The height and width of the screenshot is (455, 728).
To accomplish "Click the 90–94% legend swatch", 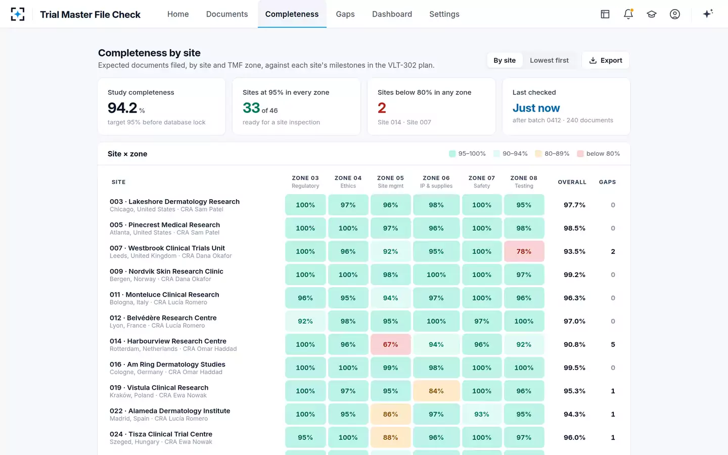I will [496, 154].
